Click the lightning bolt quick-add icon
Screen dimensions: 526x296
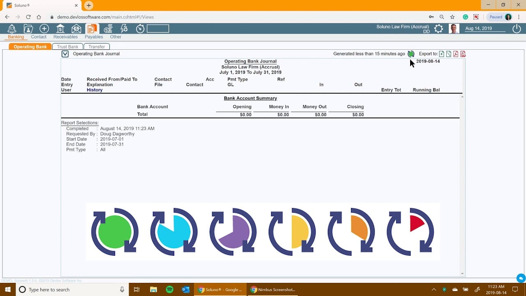point(124,28)
